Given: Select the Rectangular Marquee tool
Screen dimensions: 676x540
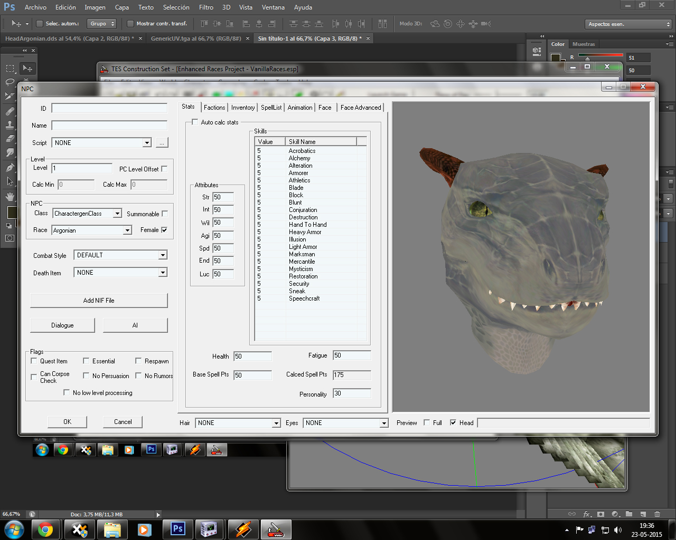Looking at the screenshot, I should coord(10,69).
